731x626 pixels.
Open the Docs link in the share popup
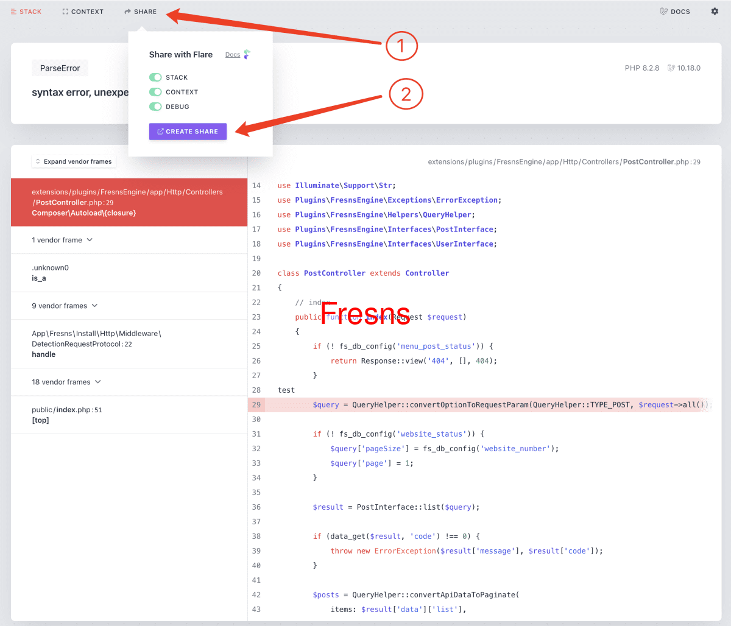pyautogui.click(x=232, y=54)
